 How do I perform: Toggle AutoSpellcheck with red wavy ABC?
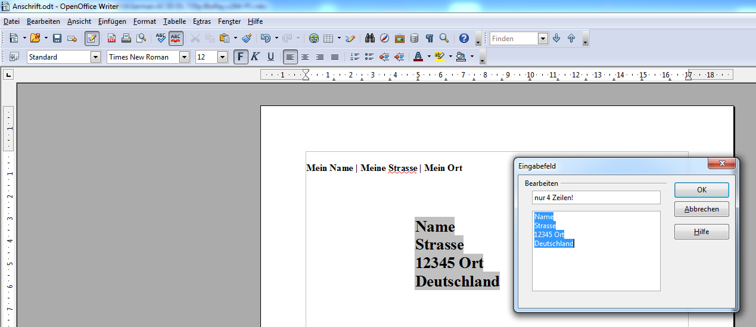(176, 39)
